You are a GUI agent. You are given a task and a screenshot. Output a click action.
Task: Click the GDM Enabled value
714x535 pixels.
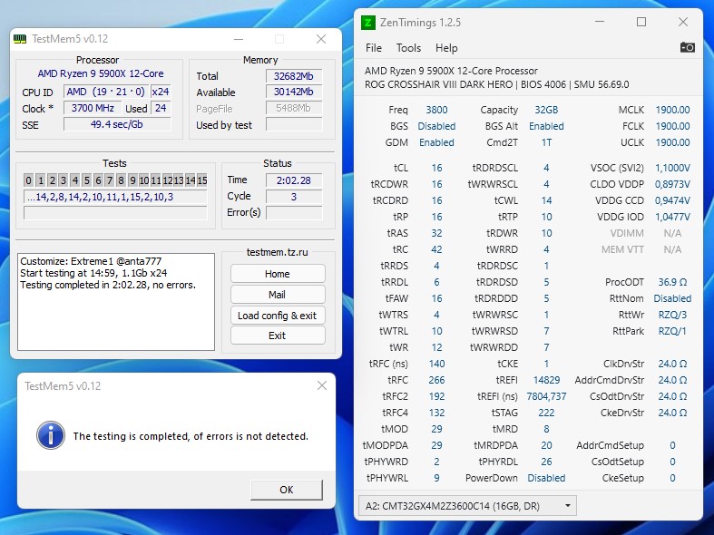[x=436, y=142]
